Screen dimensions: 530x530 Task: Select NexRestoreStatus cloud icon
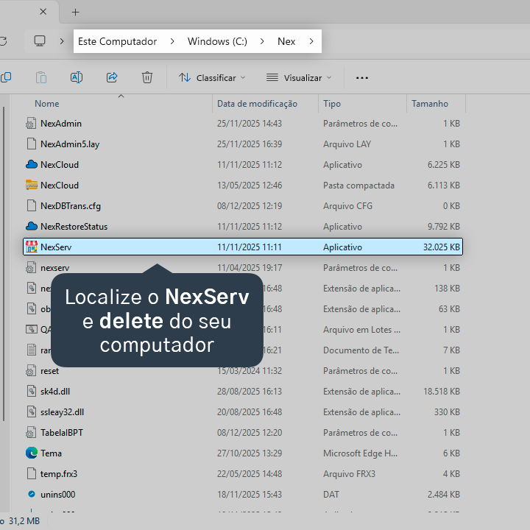coord(31,227)
